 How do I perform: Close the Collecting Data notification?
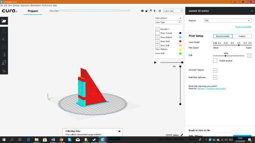pos(119,131)
